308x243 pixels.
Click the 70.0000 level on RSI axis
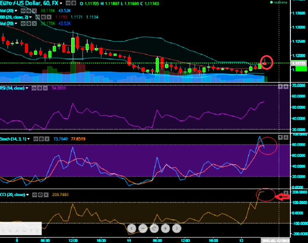tap(299, 85)
